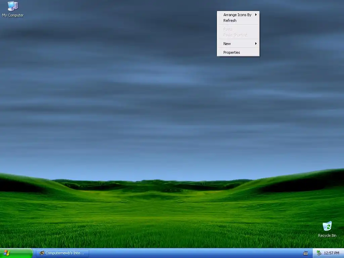Click the arrow next to New
The image size is (344, 258).
pyautogui.click(x=256, y=44)
